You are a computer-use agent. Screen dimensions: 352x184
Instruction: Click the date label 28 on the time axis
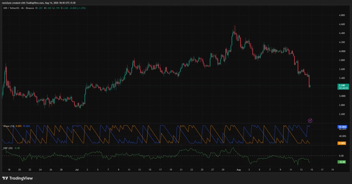pyautogui.click(x=61, y=169)
